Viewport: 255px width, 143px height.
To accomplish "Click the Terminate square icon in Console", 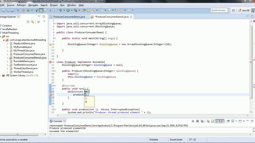I will [193, 121].
